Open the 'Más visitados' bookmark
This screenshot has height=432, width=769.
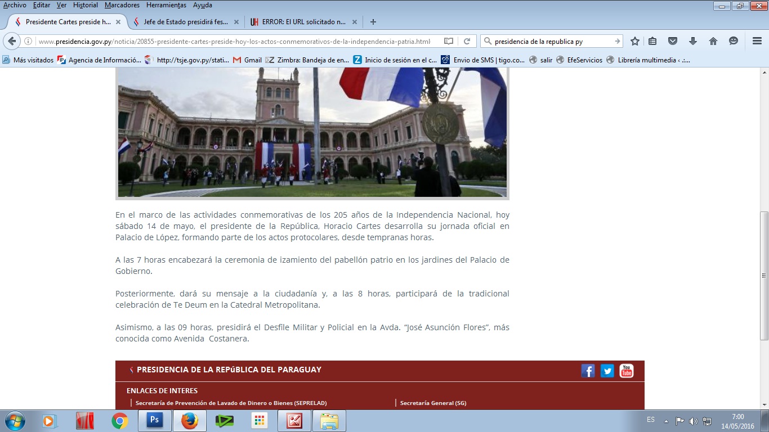click(x=28, y=60)
